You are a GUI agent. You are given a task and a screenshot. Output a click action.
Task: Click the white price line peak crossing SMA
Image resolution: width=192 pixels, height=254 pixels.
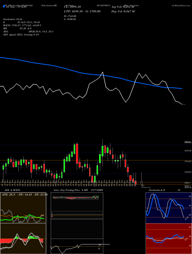coord(102,72)
